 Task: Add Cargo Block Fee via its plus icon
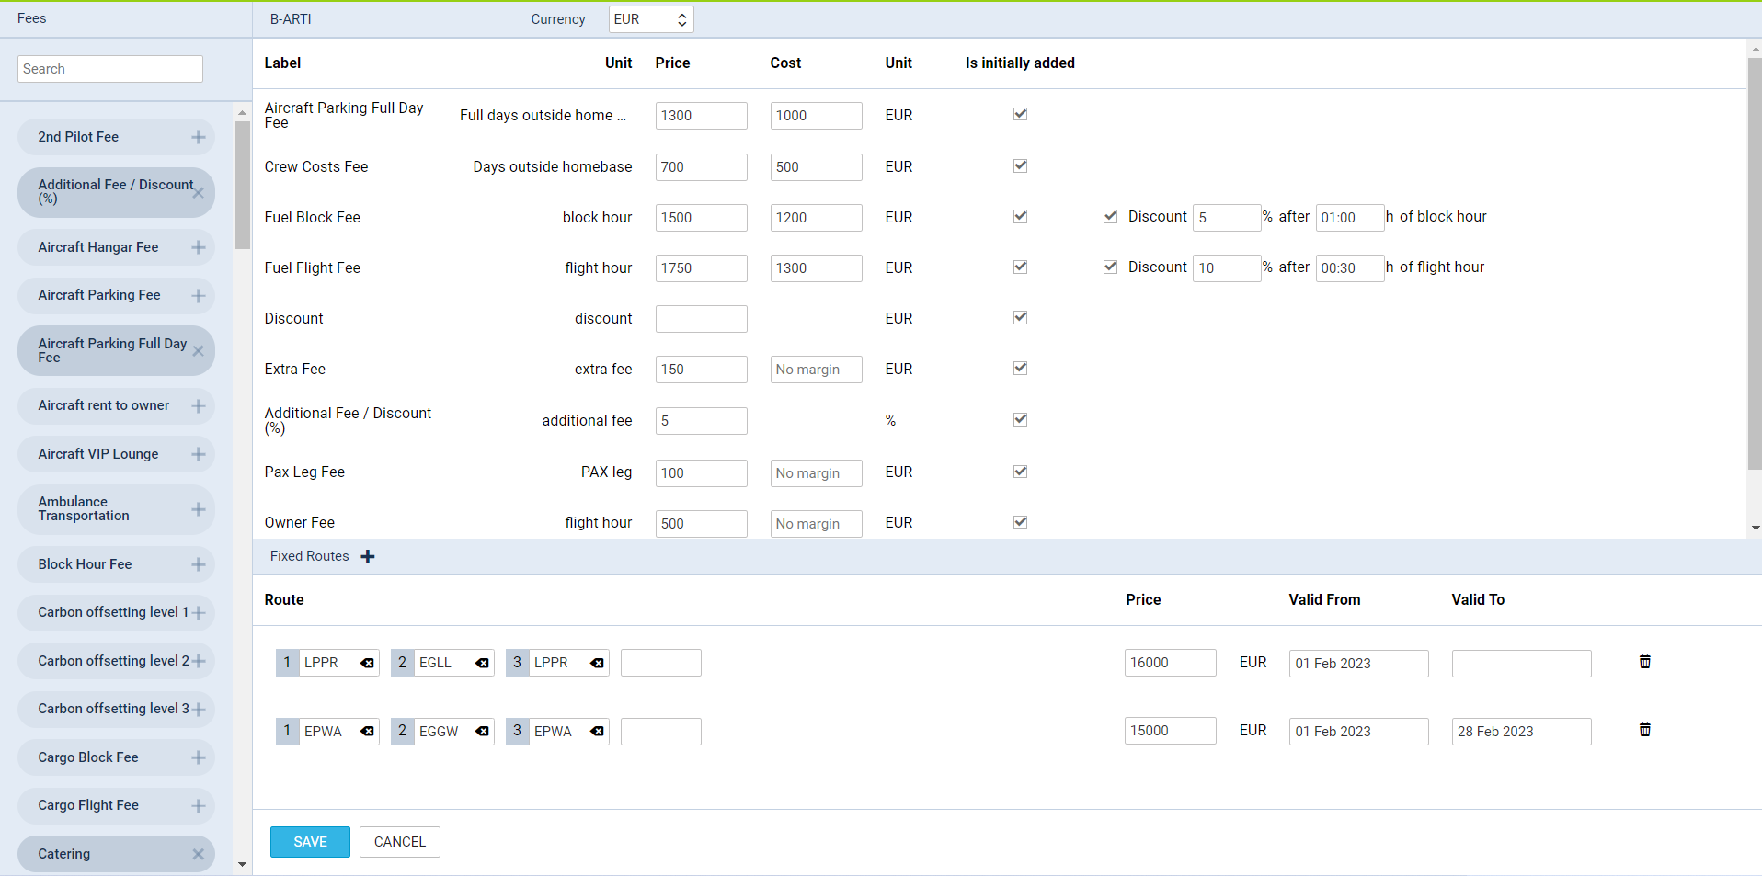(x=198, y=757)
